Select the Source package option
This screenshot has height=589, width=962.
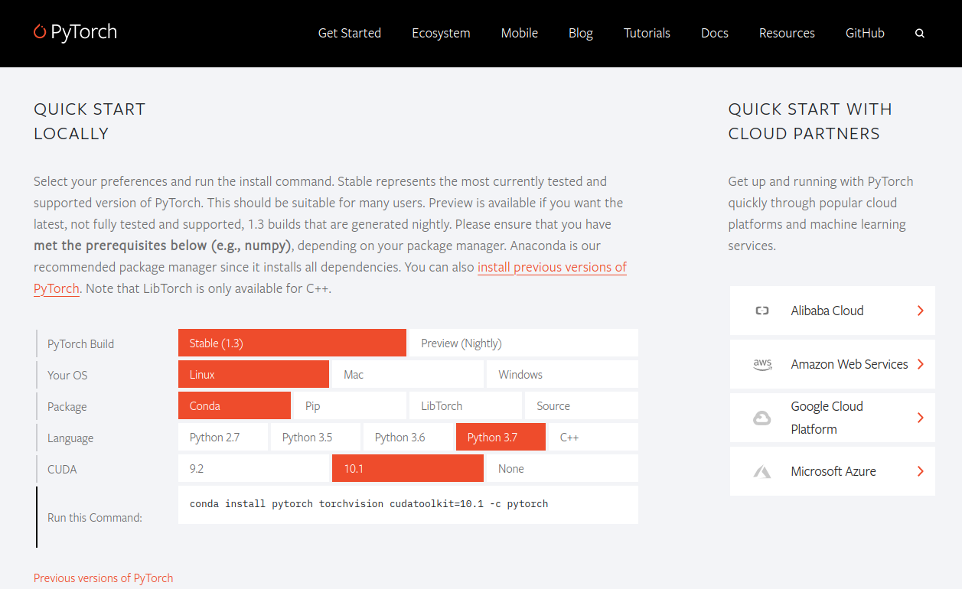(x=582, y=405)
